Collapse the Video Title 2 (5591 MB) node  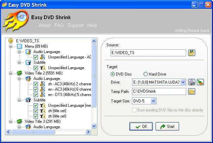[11, 73]
